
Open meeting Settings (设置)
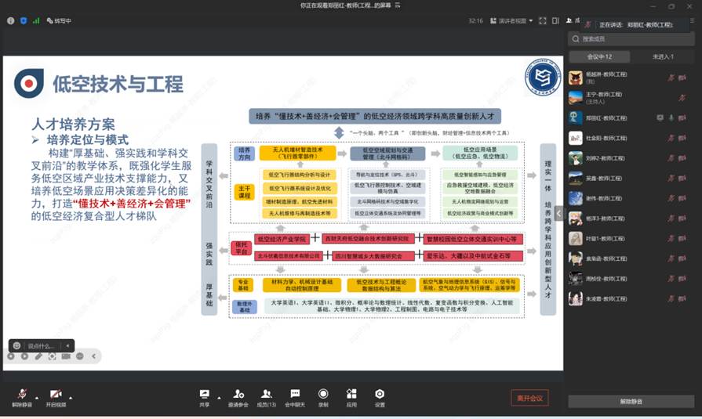coord(380,397)
